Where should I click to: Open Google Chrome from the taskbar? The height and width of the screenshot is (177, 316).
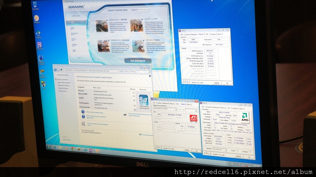point(72,149)
